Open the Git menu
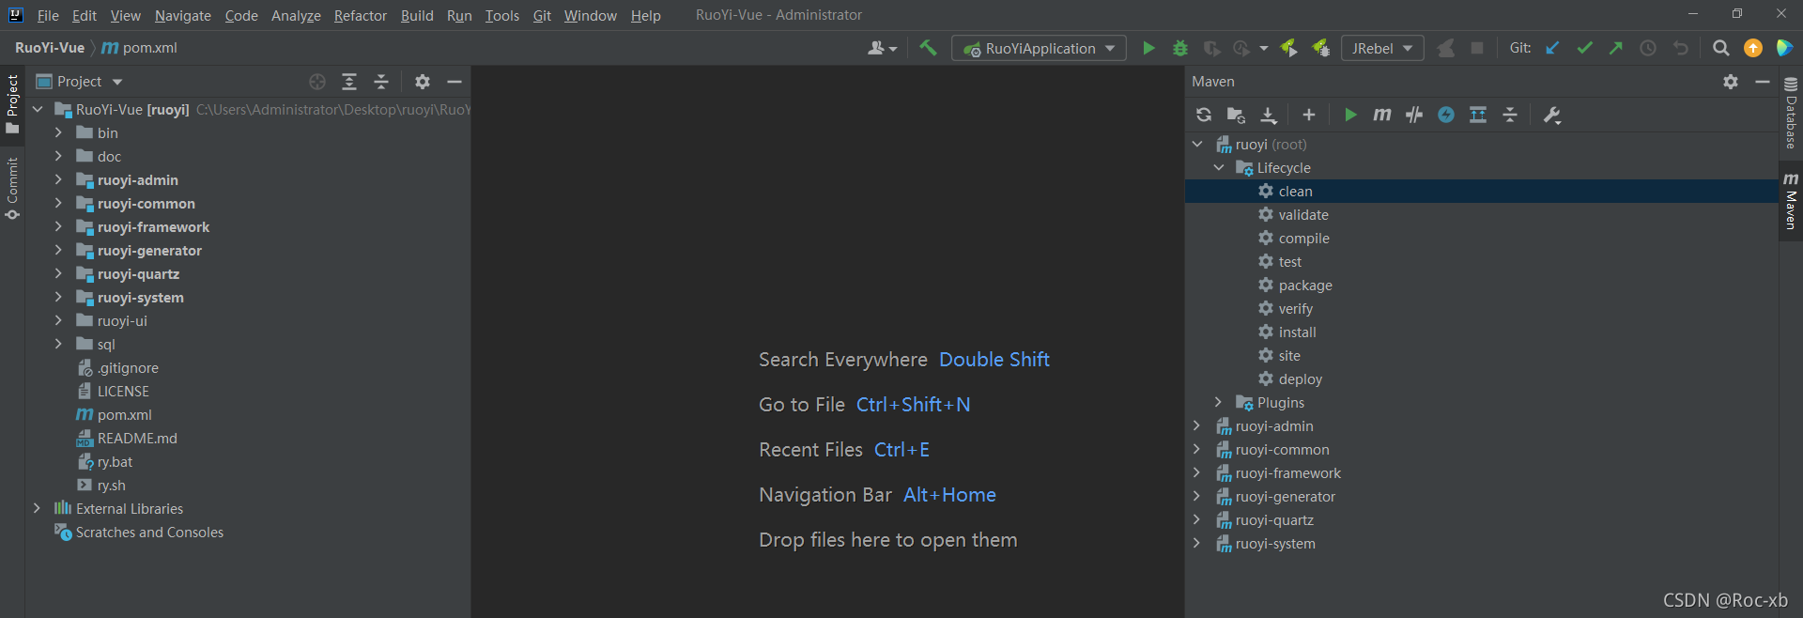Viewport: 1803px width, 618px height. 542,15
